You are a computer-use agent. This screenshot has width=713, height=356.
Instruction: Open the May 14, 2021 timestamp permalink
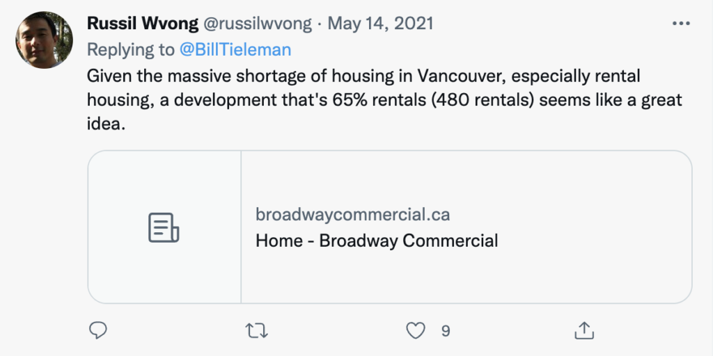(380, 23)
